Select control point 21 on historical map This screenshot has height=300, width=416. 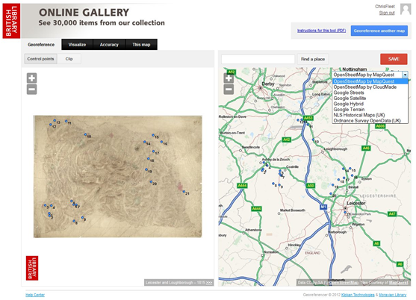coord(184,192)
